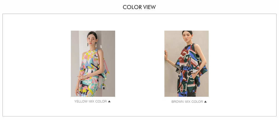Select the BROWN MIX COLOR label
The height and width of the screenshot is (120, 279).
187,102
